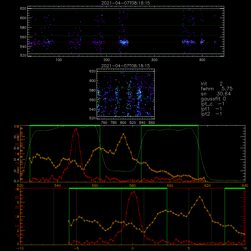The height and width of the screenshot is (251, 251).
Task: Click the middle plot title 2021-04-07T08:18:15
Action: pos(125,66)
